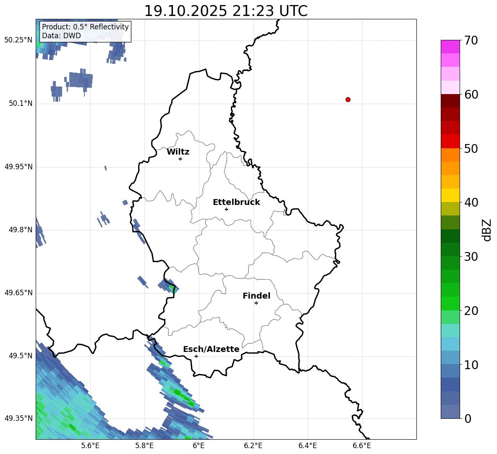Click the Ettelbruck city cross marker
The width and height of the screenshot is (497, 454).
pos(226,209)
